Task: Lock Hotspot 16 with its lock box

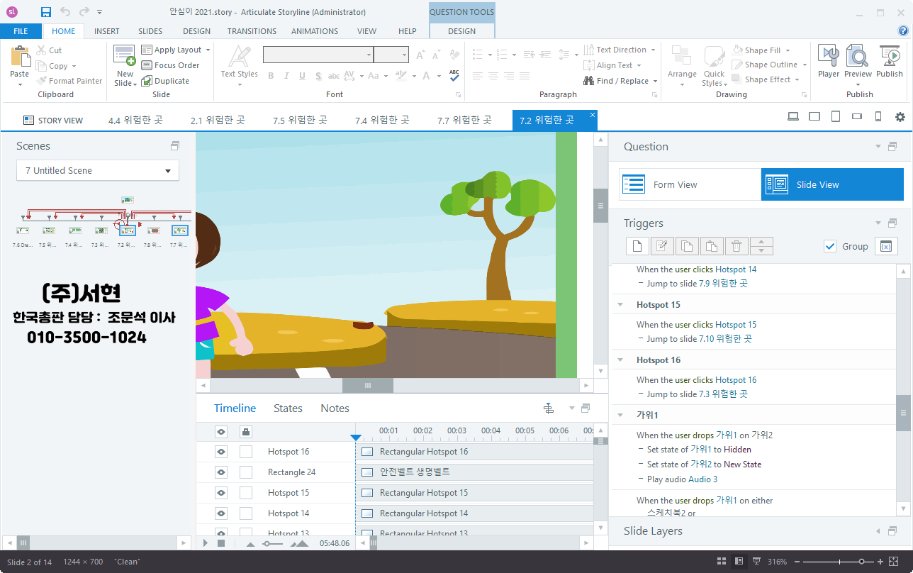Action: [x=246, y=452]
